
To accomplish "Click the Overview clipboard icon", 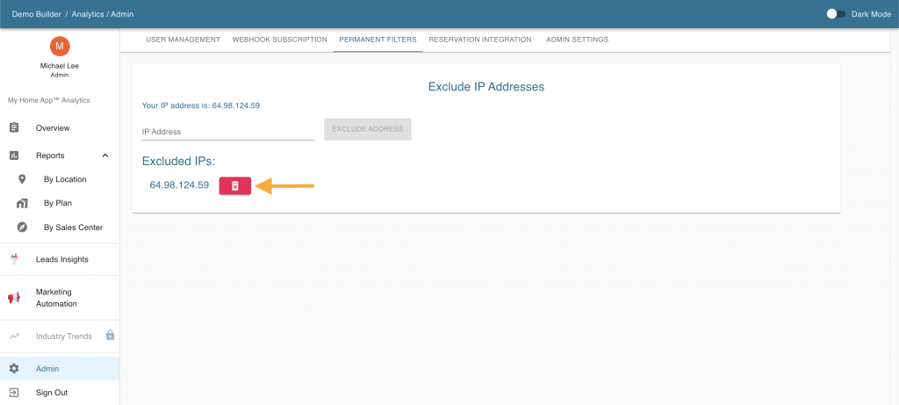I will pos(14,128).
